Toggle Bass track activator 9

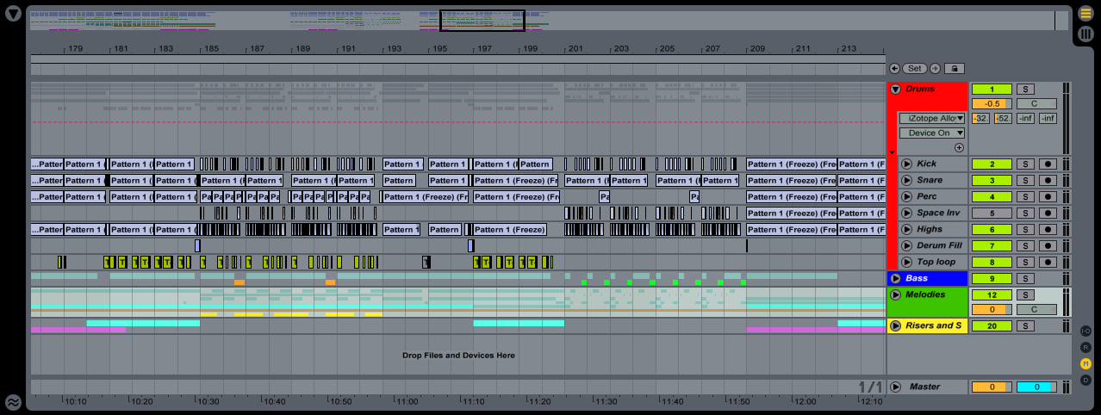992,278
